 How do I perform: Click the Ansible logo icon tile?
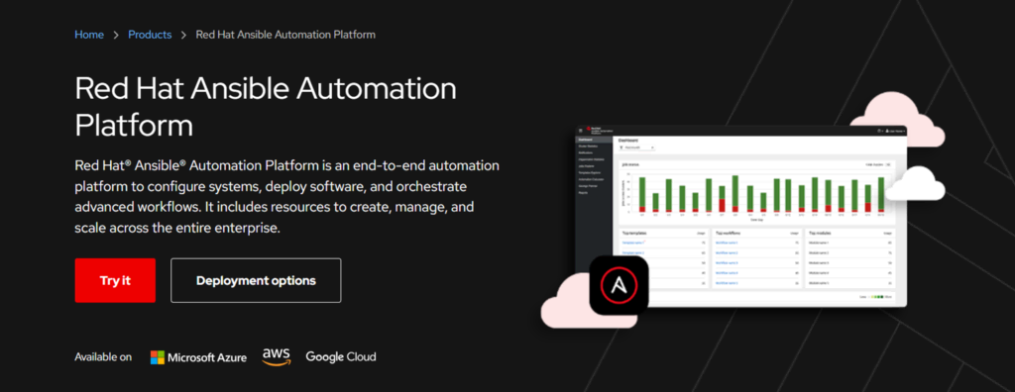click(619, 285)
